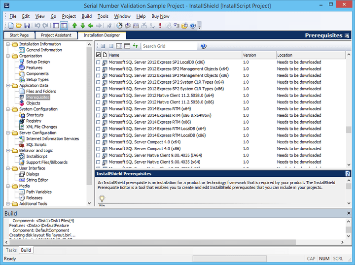Click the Search Grid input field
This screenshot has width=355, height=265.
point(169,46)
